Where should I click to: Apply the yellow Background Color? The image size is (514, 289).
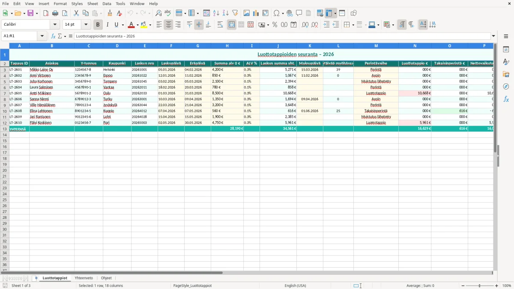[x=144, y=25]
